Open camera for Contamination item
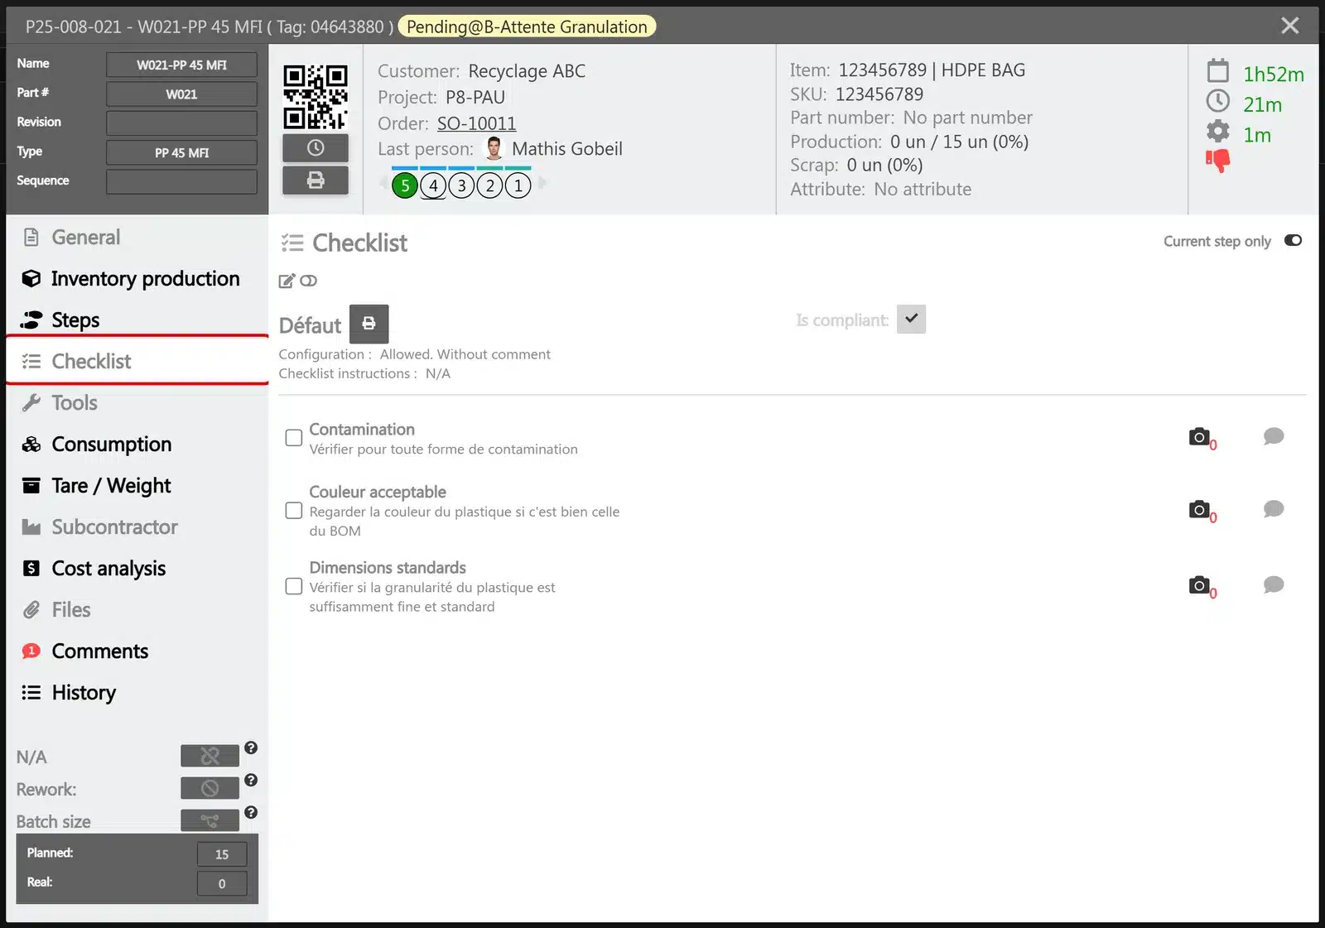1325x928 pixels. [x=1199, y=436]
